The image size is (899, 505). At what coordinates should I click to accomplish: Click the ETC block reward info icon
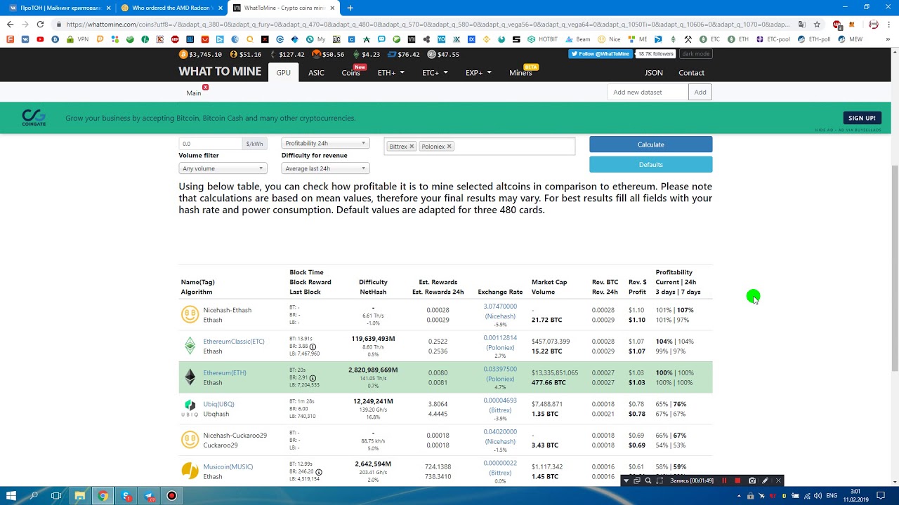[x=313, y=346]
